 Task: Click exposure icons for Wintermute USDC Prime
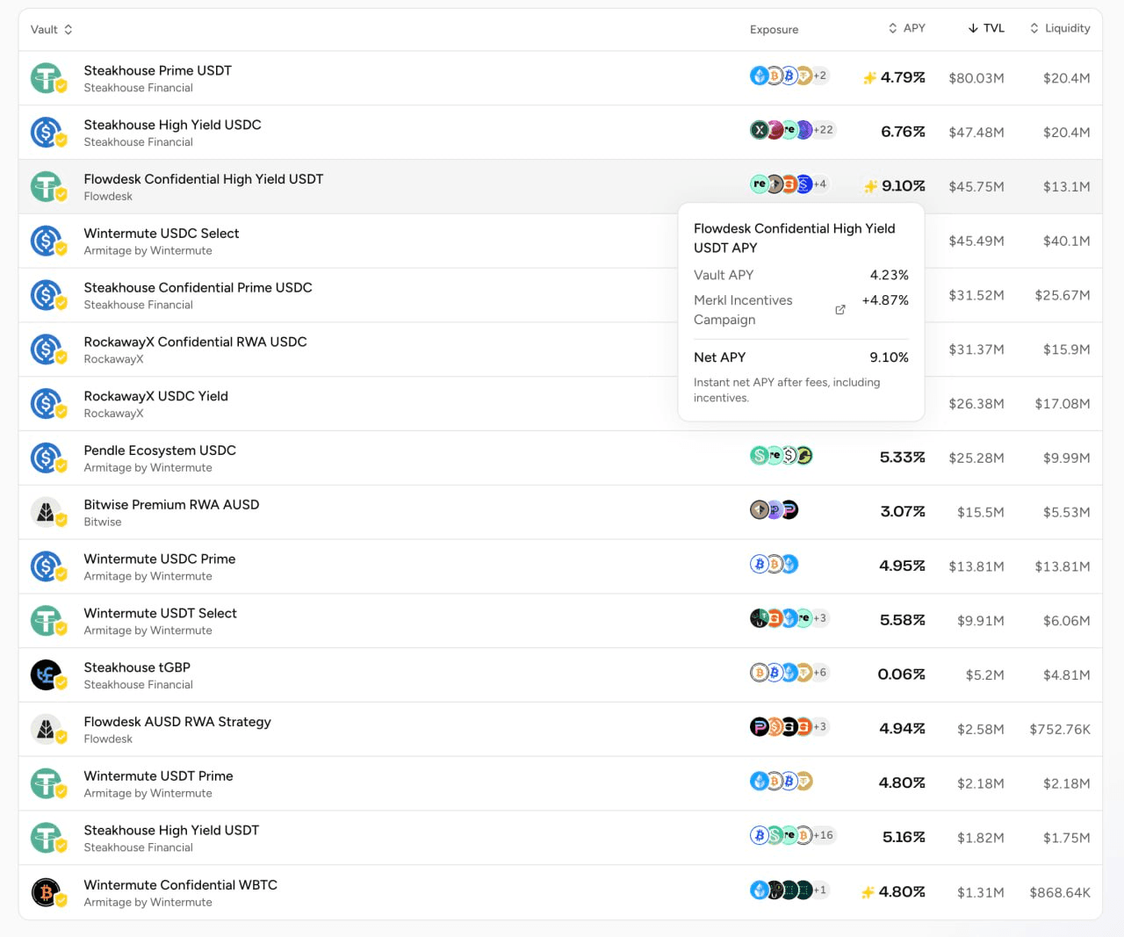coord(775,564)
